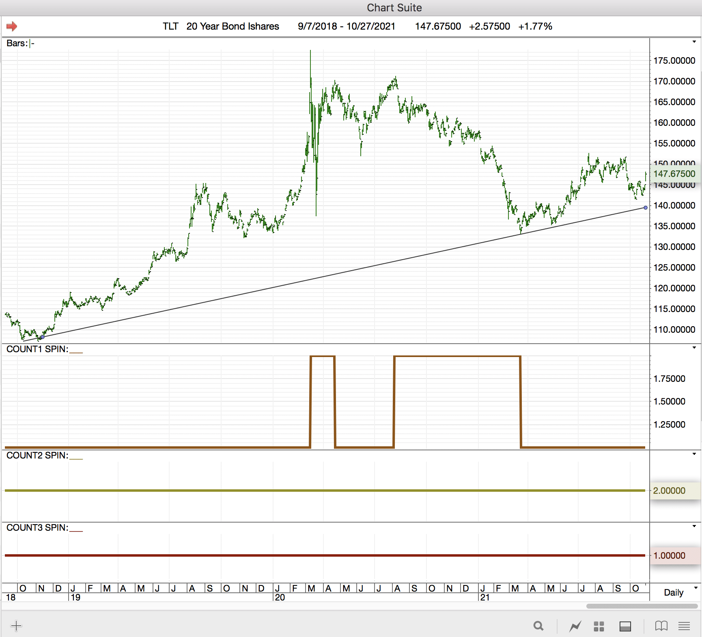The height and width of the screenshot is (637, 702).
Task: Click the plus icon in bottom toolbar
Action: [x=16, y=626]
